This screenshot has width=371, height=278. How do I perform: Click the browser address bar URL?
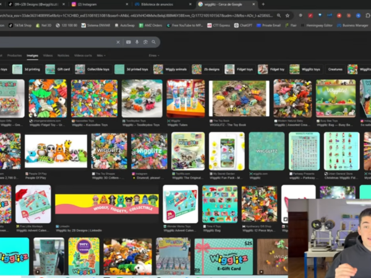(137, 15)
